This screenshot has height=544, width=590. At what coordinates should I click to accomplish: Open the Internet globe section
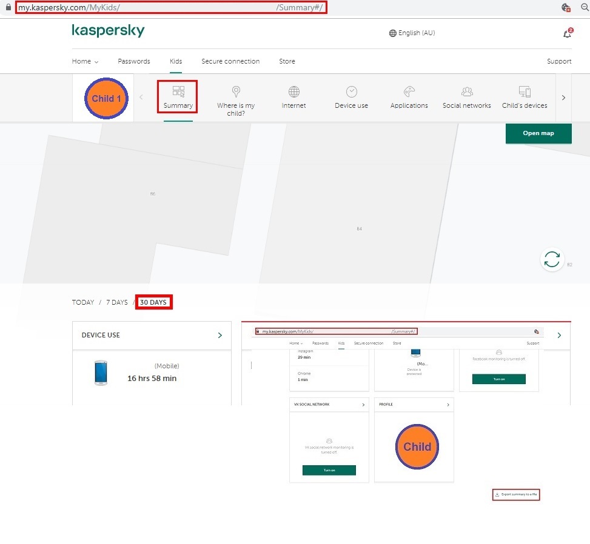click(294, 98)
